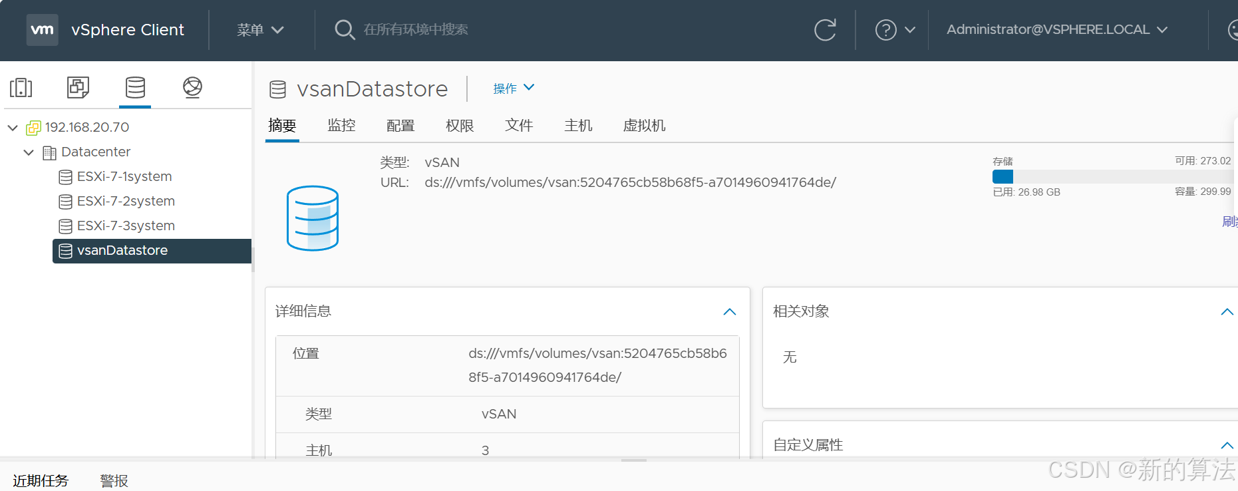Image resolution: width=1238 pixels, height=491 pixels.
Task: Click the 可用: 273.02 value
Action: (x=1203, y=161)
